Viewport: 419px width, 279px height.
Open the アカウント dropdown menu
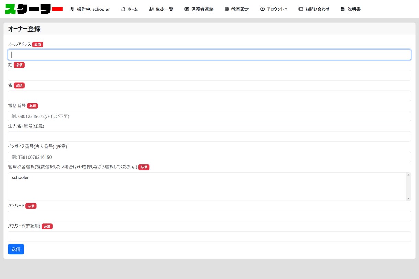point(274,9)
